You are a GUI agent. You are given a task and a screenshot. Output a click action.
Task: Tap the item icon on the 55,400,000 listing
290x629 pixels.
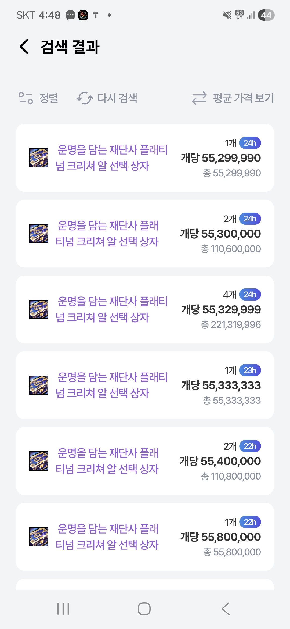click(39, 461)
